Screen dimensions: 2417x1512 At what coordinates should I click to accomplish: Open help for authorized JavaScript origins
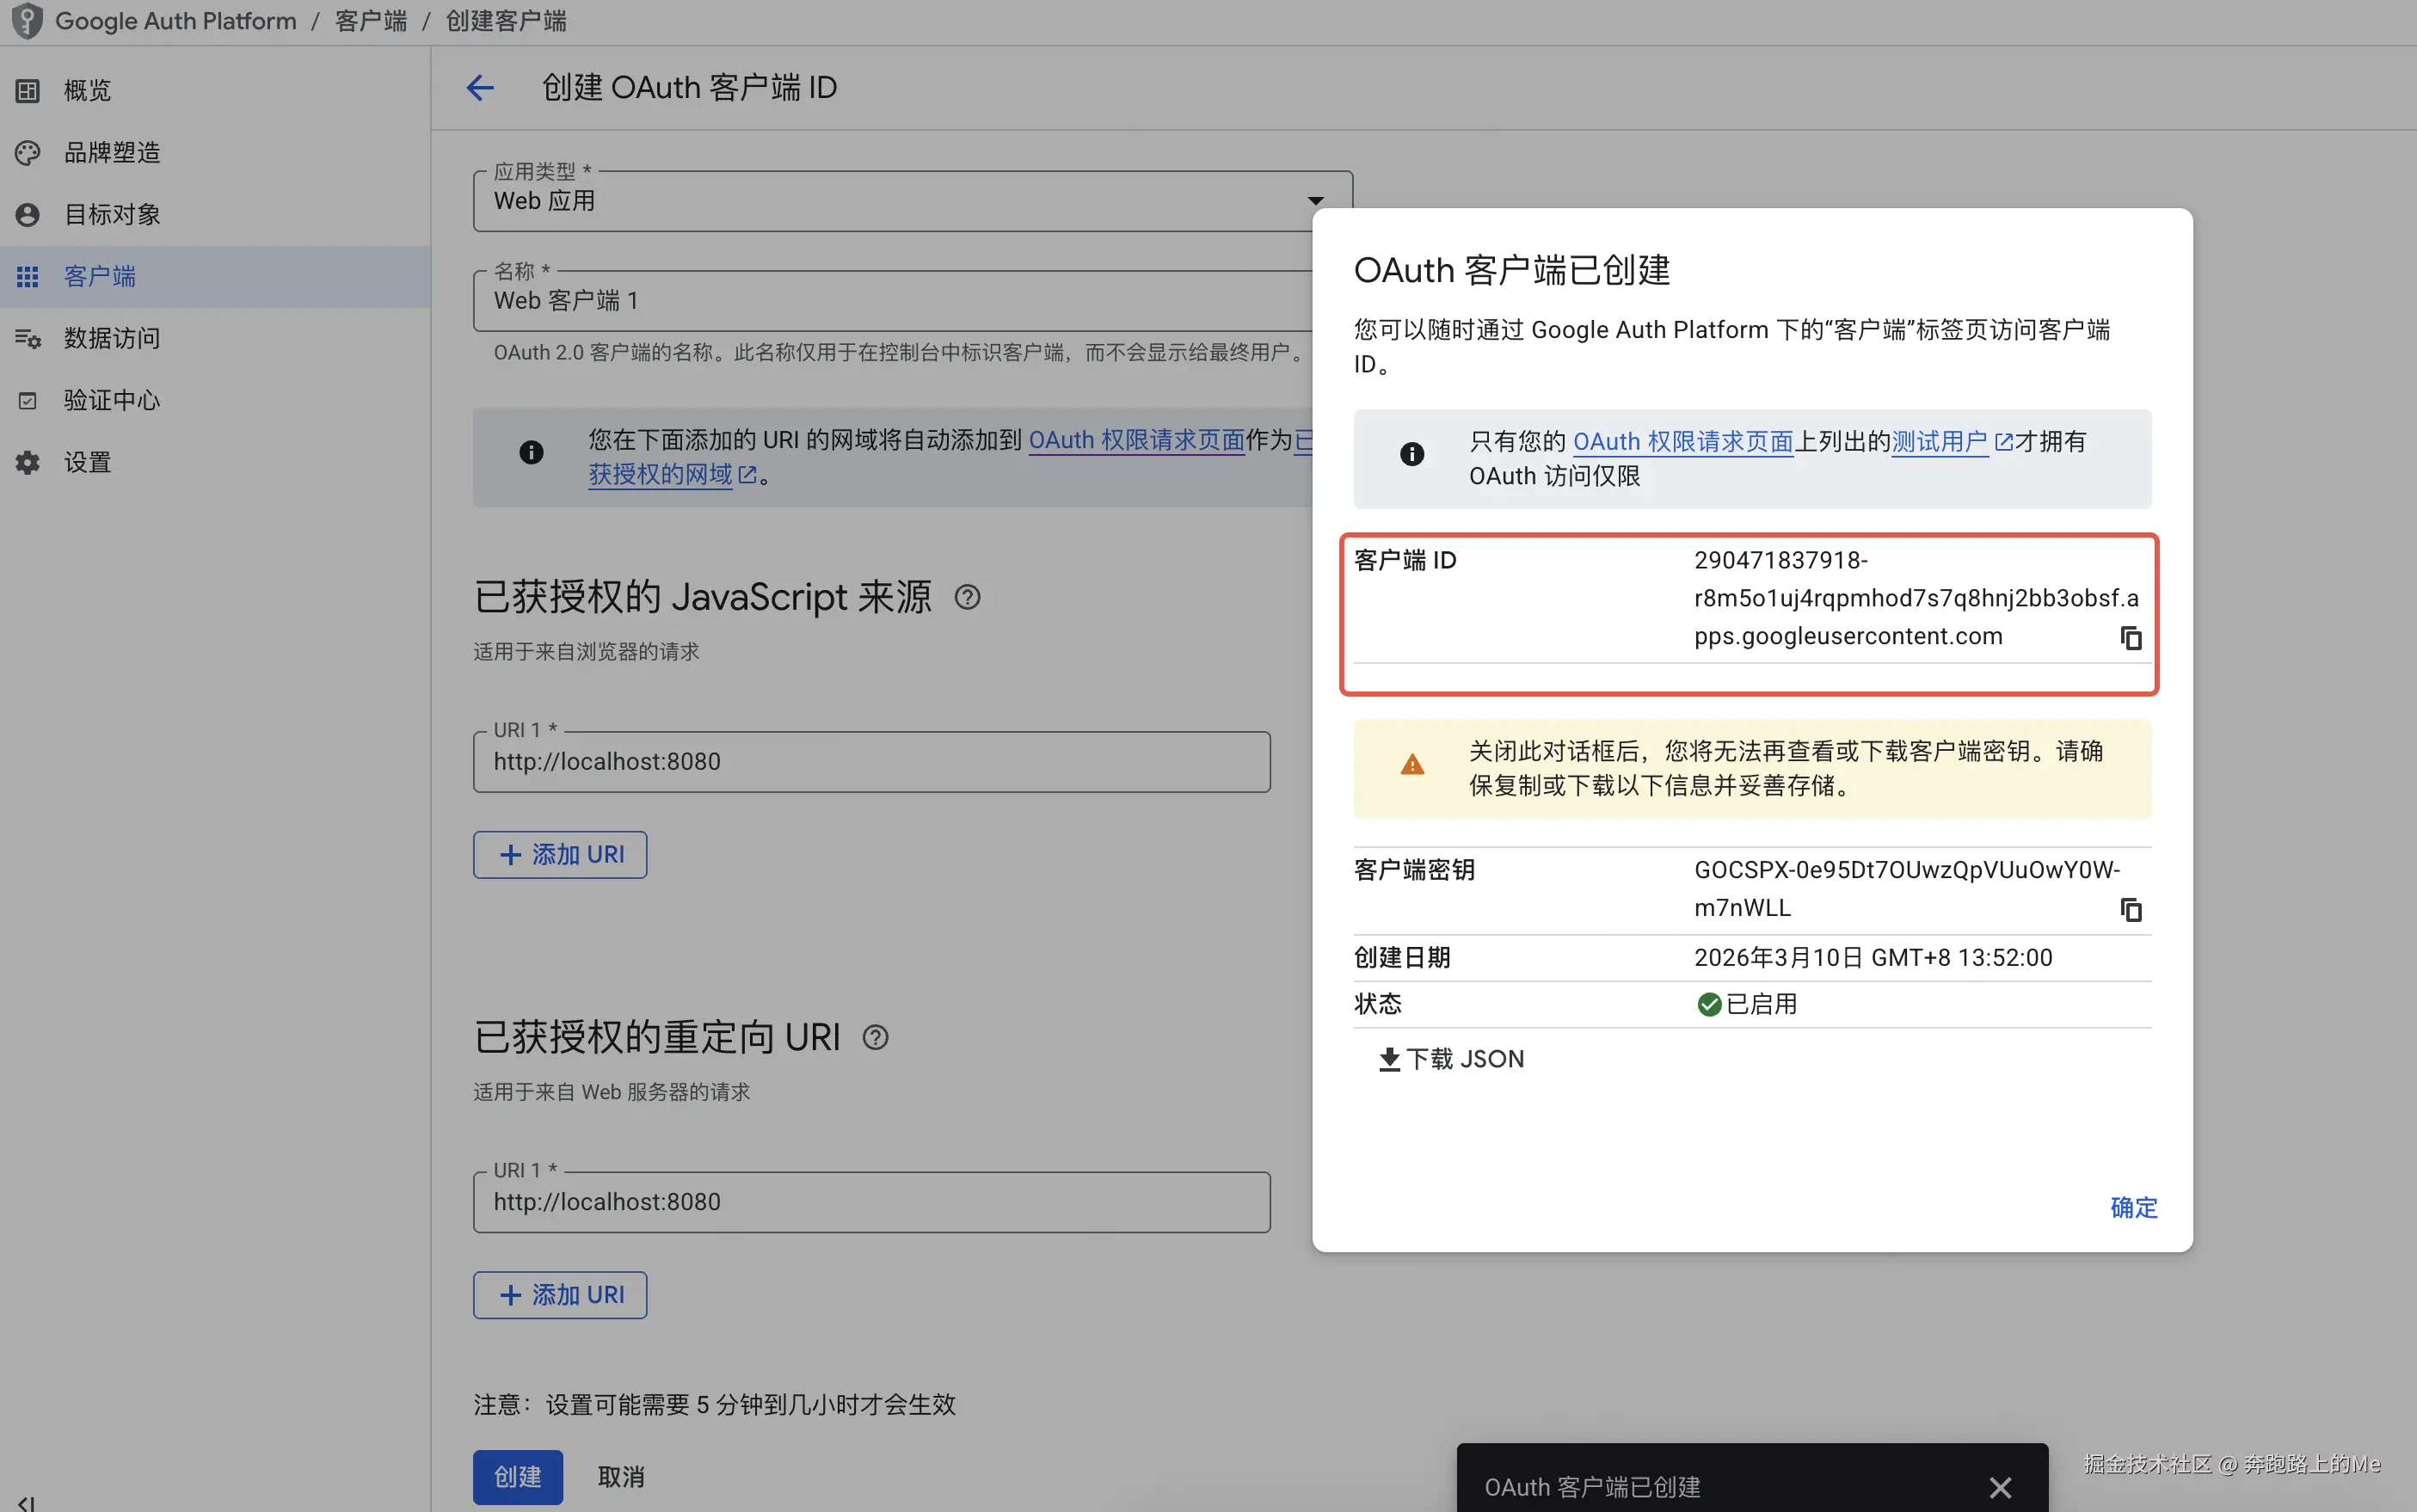point(967,597)
